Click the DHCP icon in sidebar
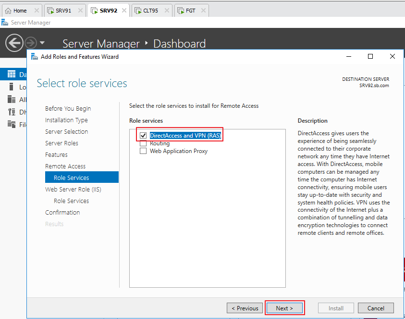The image size is (405, 319). point(12,112)
